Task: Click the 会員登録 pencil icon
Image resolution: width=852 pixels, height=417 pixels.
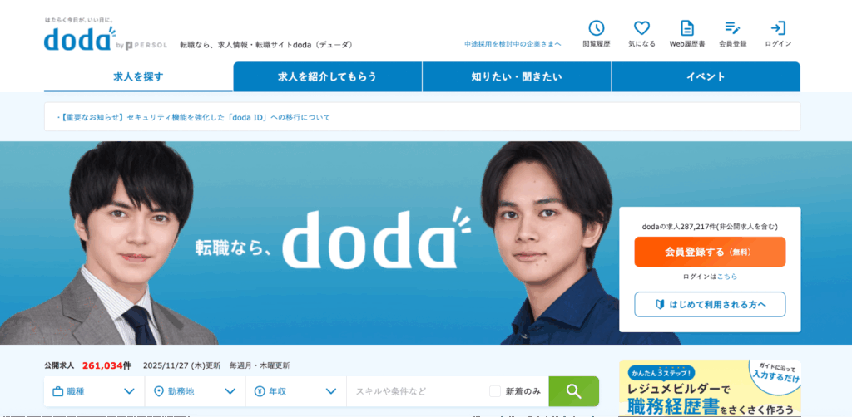Action: pyautogui.click(x=732, y=28)
